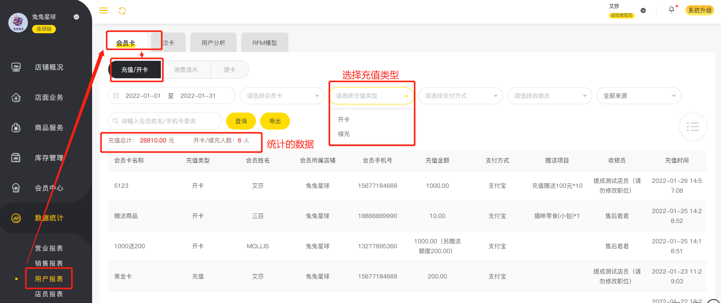Select 用户报表 submenu
This screenshot has height=303, width=721.
(x=49, y=279)
